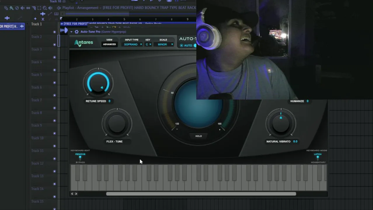Screen dimensions: 373x210
Task: Mute Track 8 using its dot switch
Action: tap(55, 121)
